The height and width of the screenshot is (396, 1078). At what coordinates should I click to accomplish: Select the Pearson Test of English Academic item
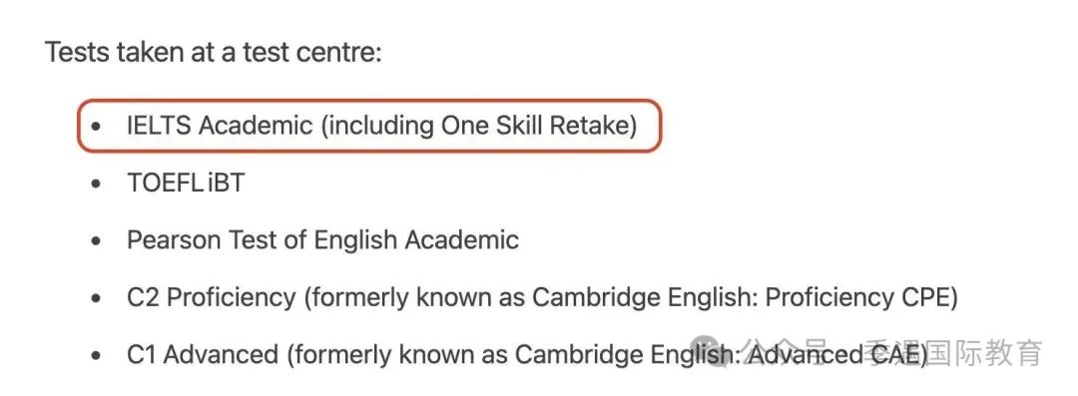[x=322, y=240]
